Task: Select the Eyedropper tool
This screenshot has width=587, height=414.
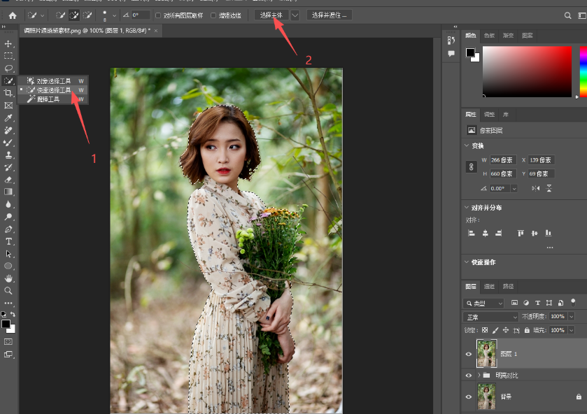Action: pyautogui.click(x=8, y=118)
